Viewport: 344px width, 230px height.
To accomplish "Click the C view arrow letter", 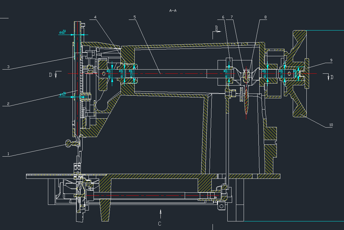I will [160, 223].
